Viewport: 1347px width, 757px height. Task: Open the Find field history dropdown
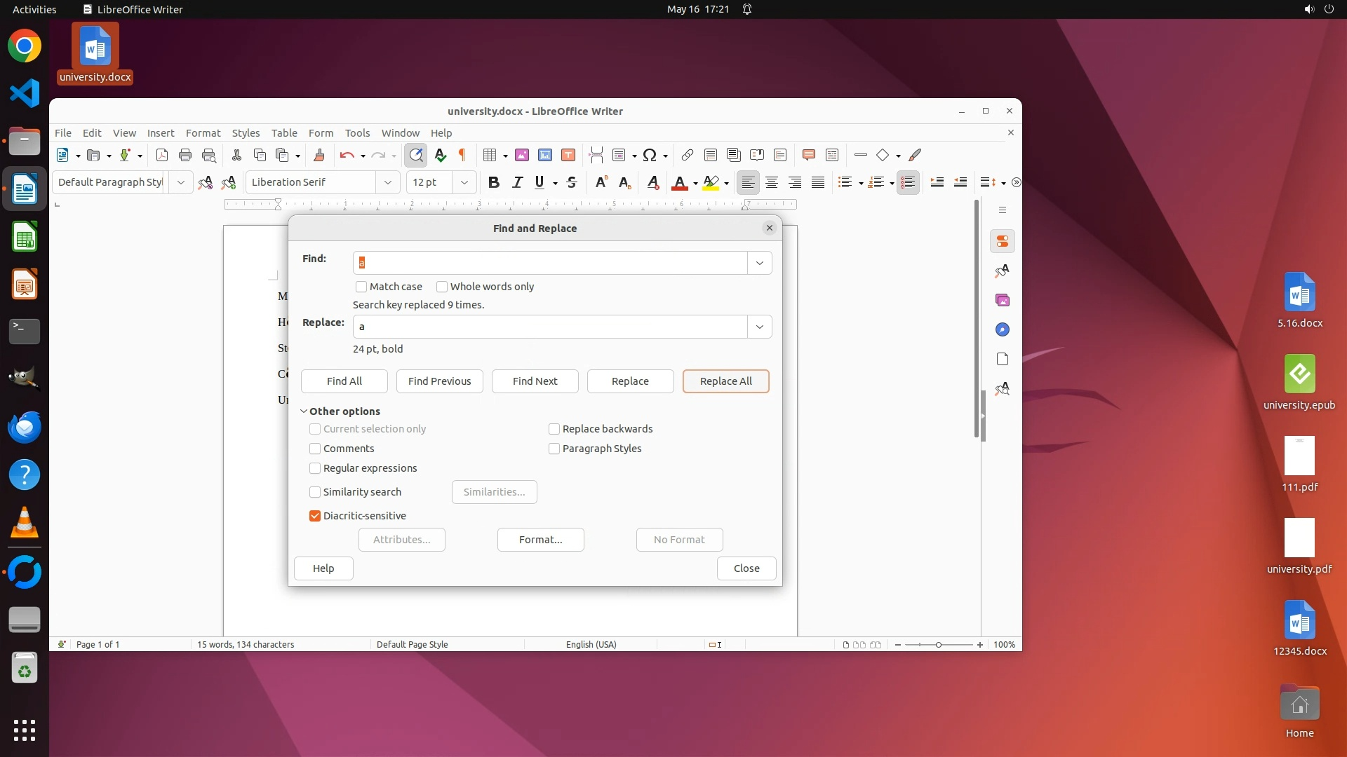click(x=759, y=263)
